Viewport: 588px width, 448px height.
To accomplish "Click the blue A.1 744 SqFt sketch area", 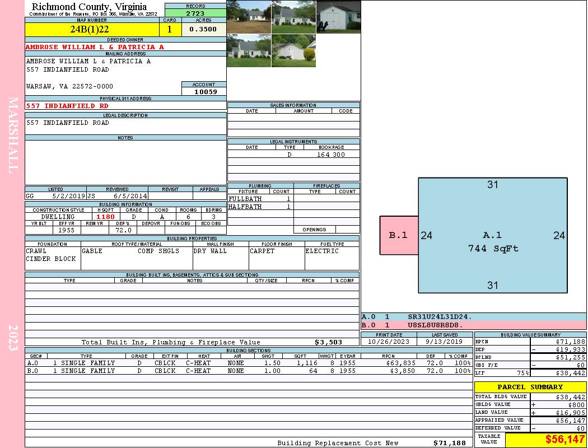I will click(493, 235).
